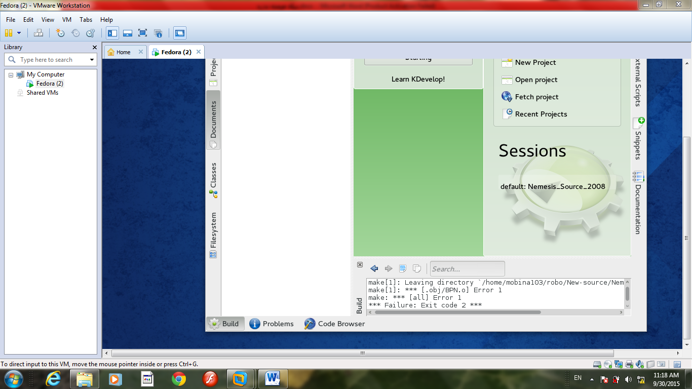Click the Build output vertical scrollbar

627,294
